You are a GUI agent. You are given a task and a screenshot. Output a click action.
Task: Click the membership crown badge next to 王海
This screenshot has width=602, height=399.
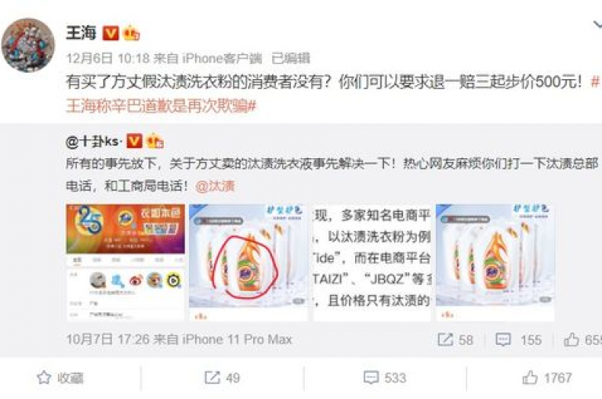click(131, 33)
